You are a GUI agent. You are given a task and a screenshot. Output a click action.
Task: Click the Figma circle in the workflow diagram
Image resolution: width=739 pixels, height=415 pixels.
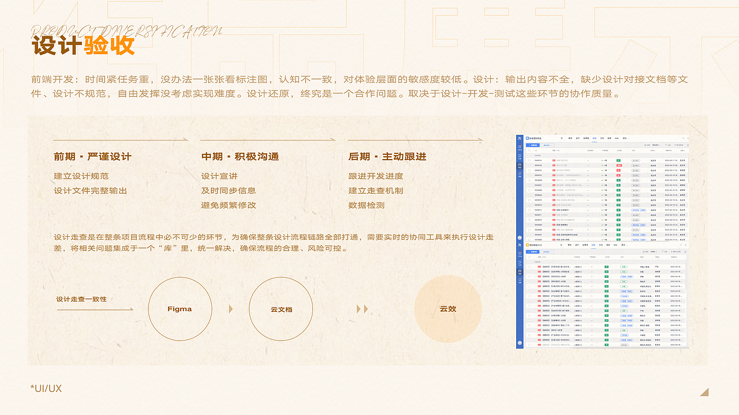point(180,308)
